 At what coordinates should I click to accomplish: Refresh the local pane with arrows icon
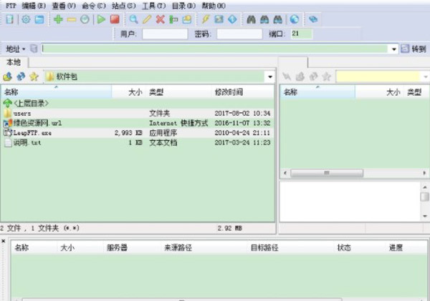coord(21,77)
